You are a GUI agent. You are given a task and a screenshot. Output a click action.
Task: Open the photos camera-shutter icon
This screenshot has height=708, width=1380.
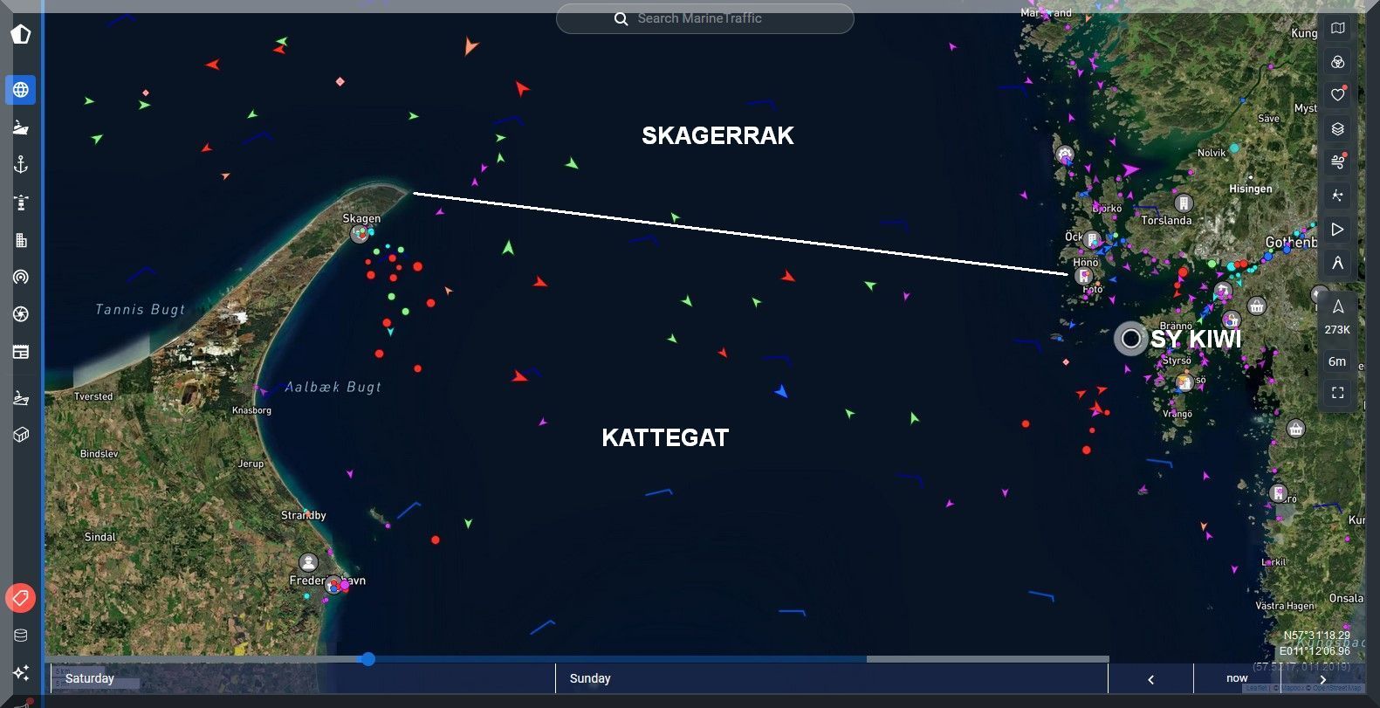[21, 314]
